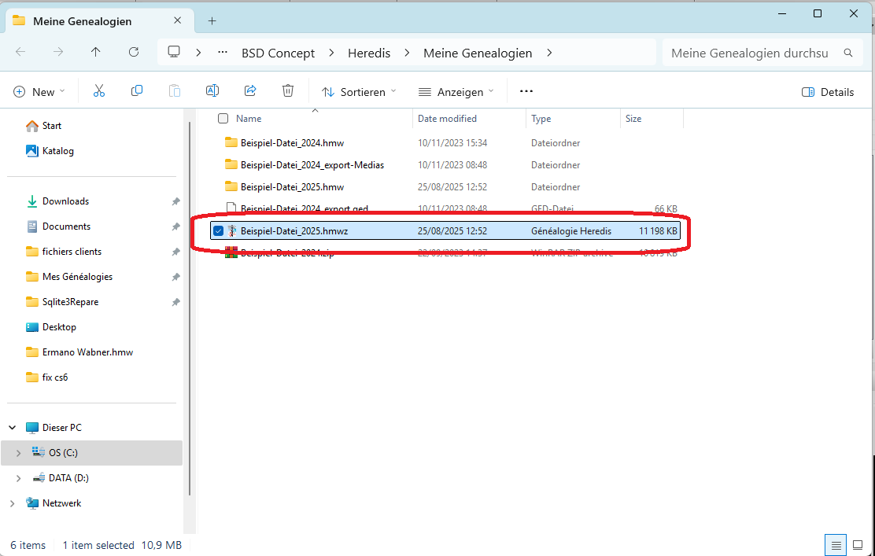Toggle the select all items checkbox
The width and height of the screenshot is (875, 556).
tap(223, 119)
